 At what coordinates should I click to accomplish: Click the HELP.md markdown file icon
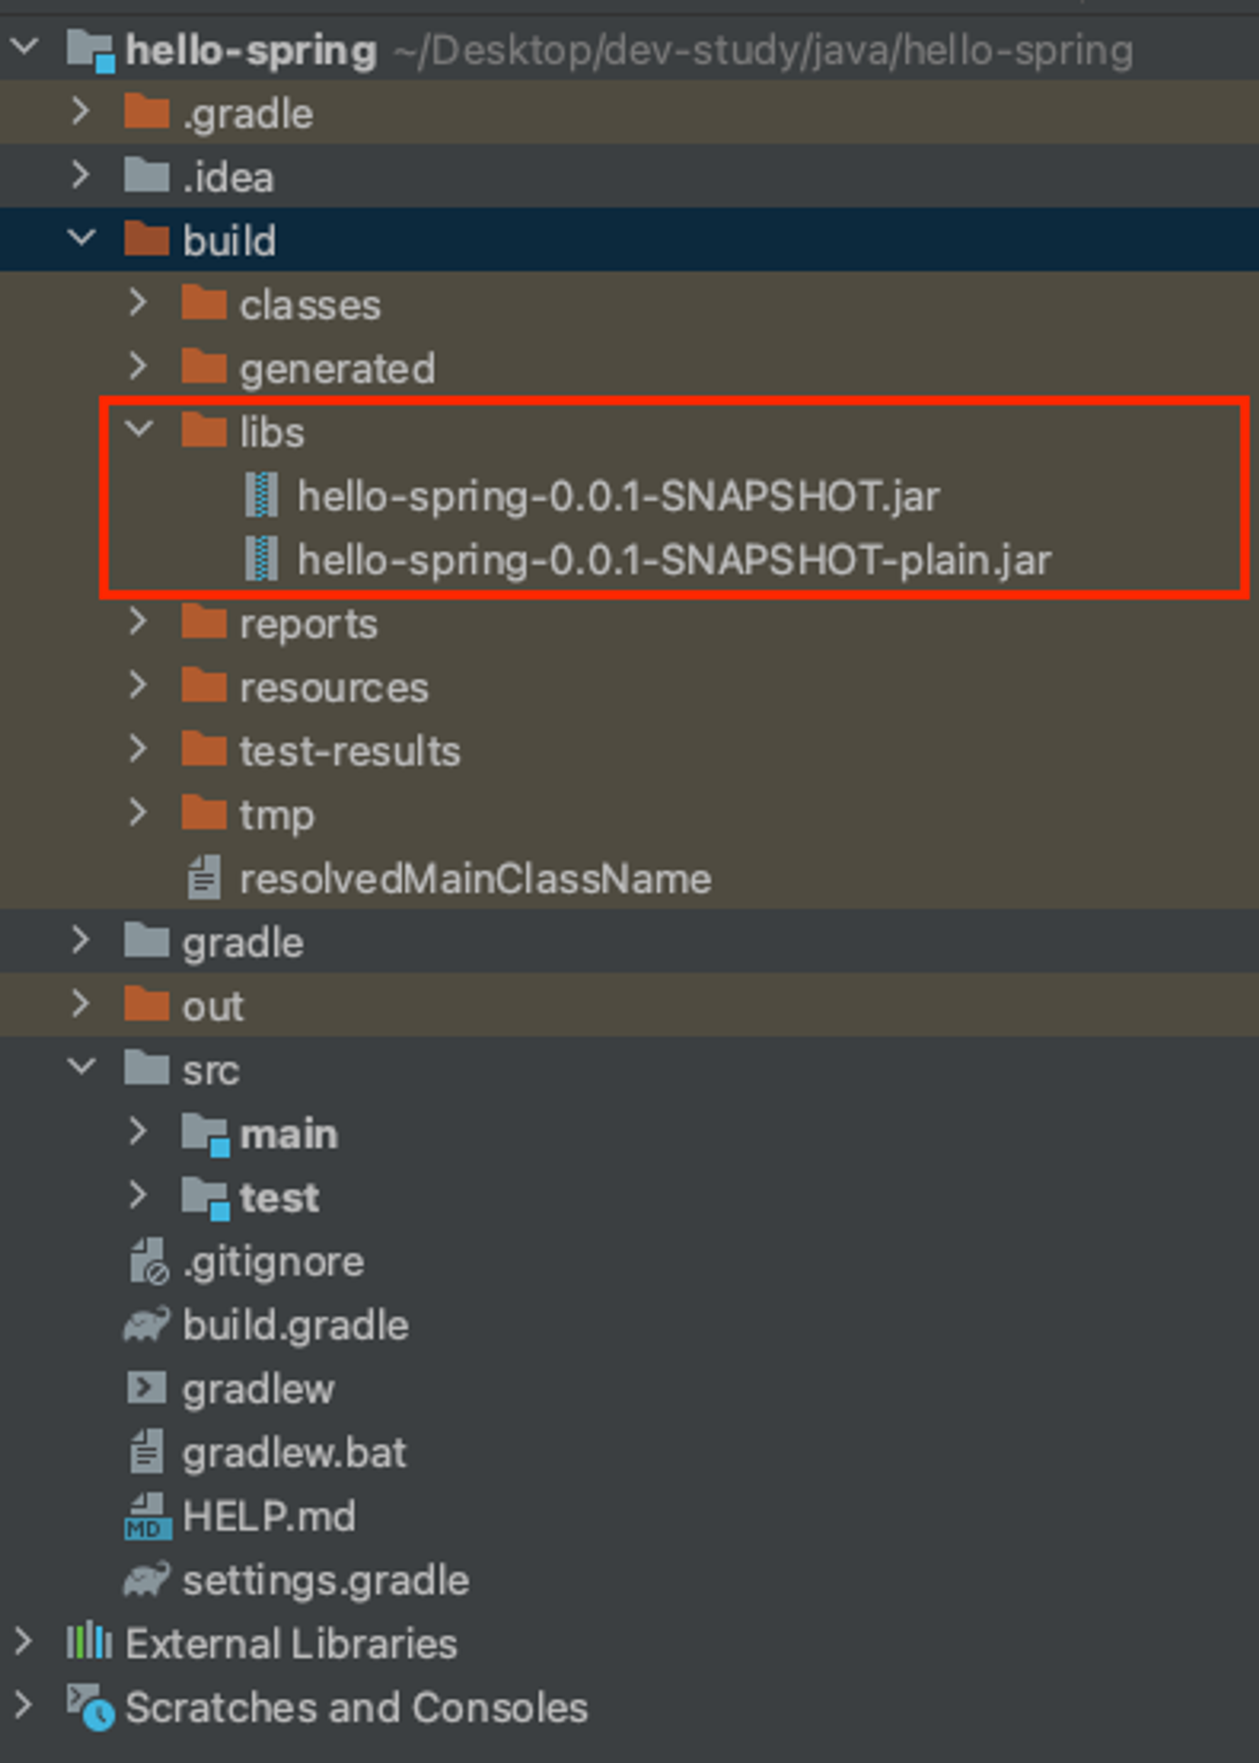point(147,1516)
